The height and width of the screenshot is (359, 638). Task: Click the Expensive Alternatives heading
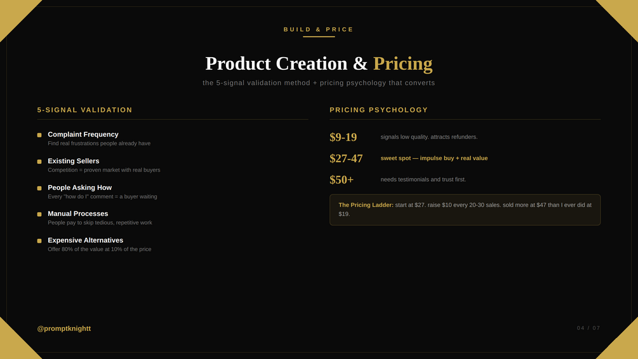(x=86, y=240)
